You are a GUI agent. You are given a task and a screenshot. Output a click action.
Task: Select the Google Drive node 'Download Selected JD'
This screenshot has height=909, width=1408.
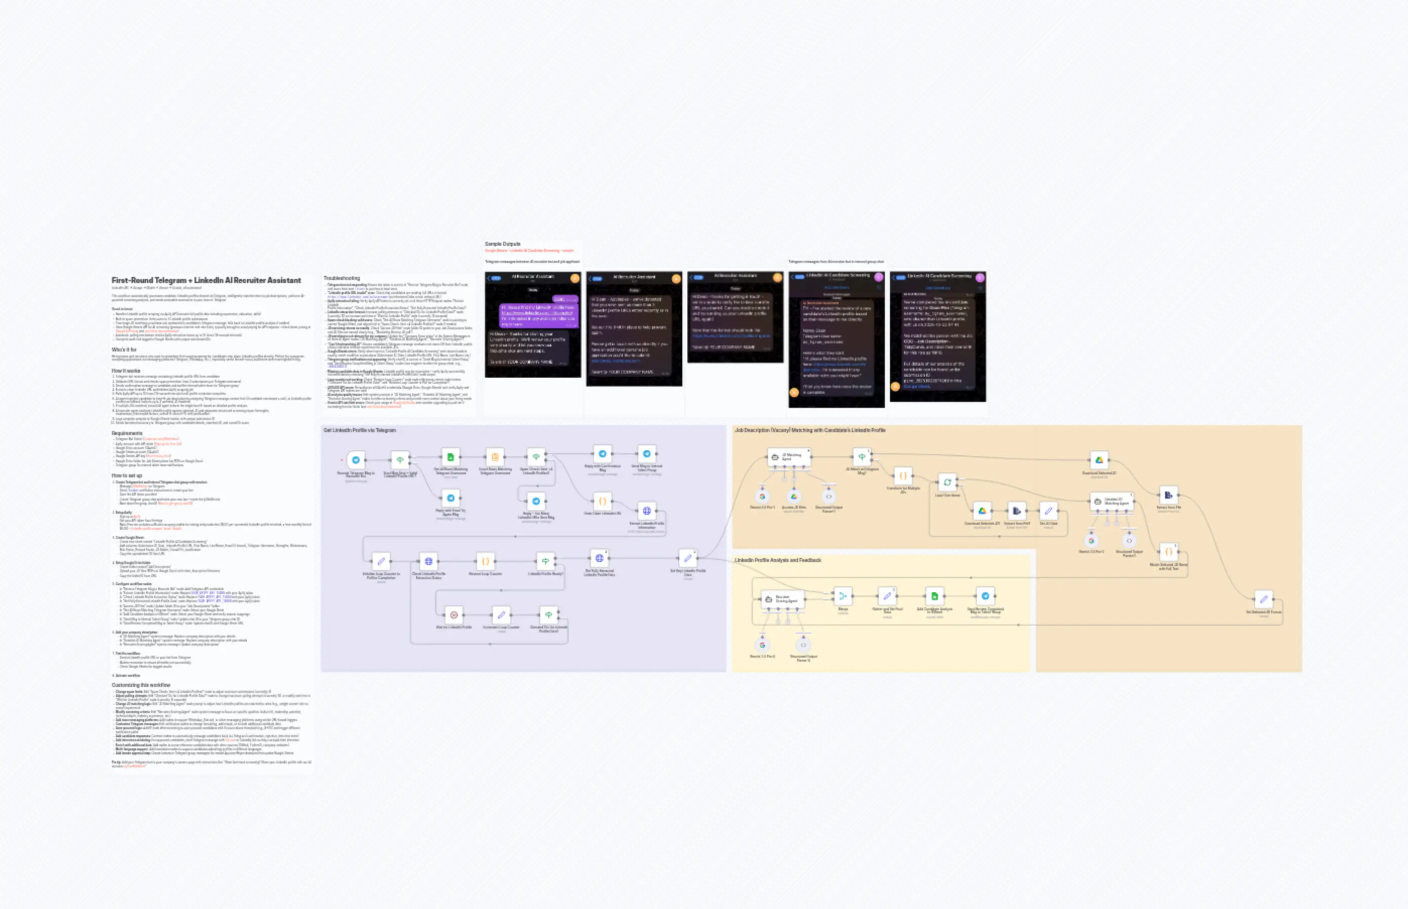(1100, 460)
